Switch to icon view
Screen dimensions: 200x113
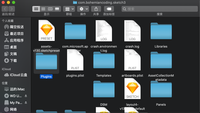(x=36, y=9)
